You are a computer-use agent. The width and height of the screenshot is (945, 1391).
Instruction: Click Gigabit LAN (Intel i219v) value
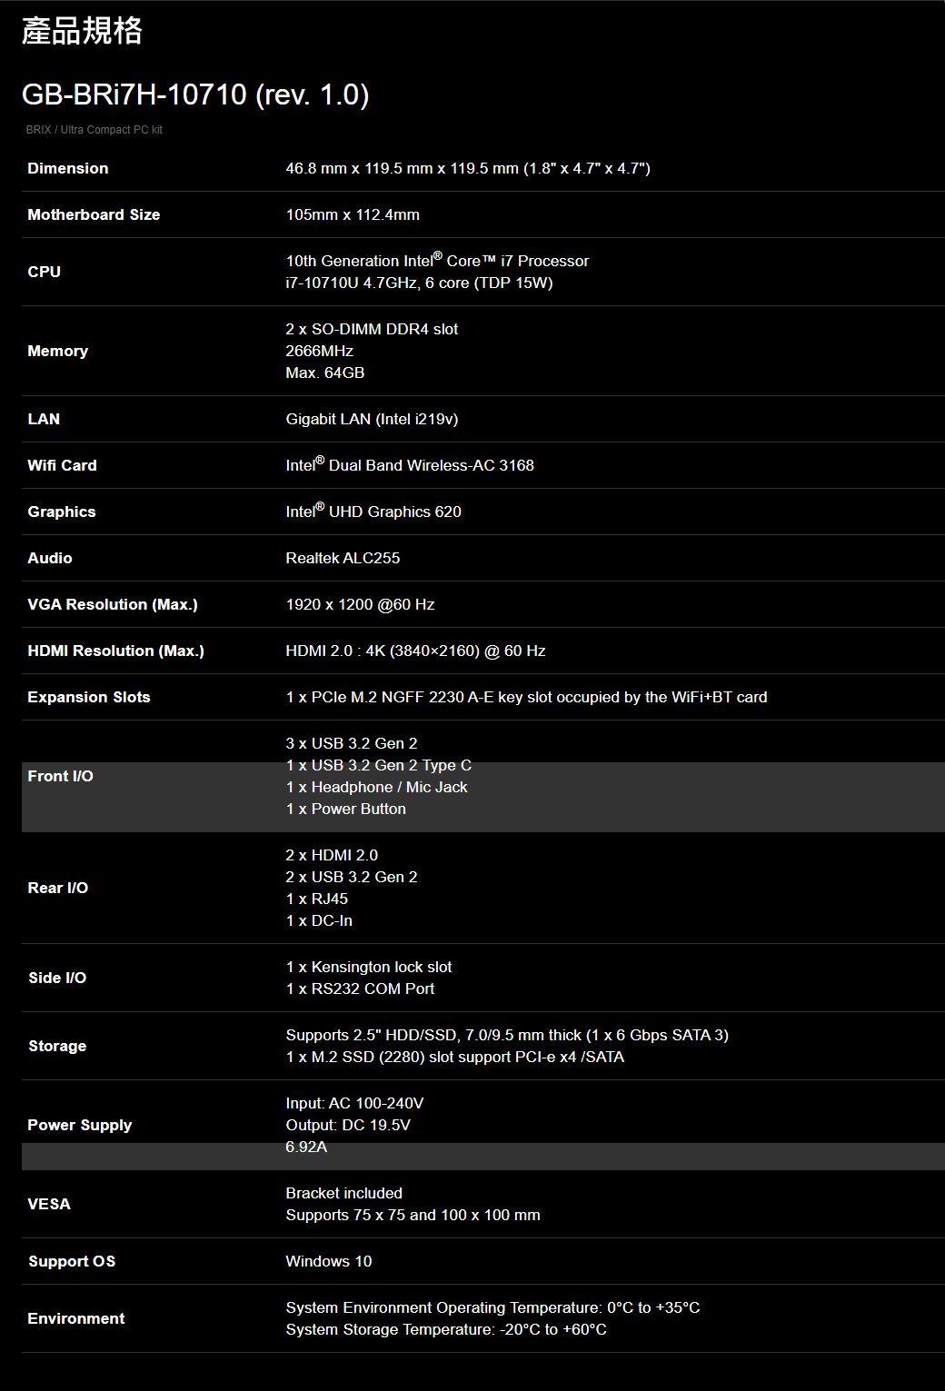372,419
